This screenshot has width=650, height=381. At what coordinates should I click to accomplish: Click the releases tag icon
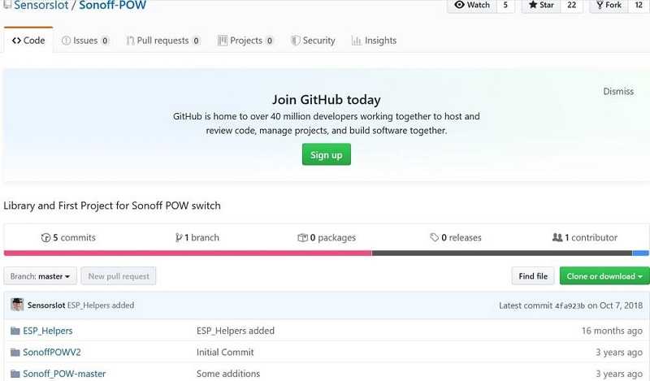(x=434, y=237)
